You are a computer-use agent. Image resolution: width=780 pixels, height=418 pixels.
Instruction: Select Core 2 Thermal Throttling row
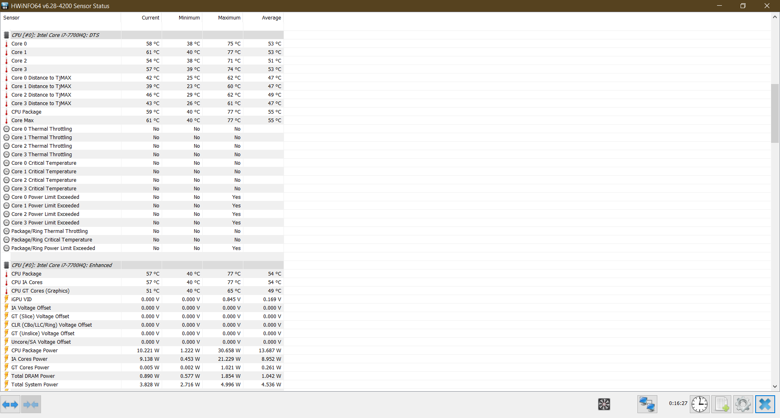point(142,146)
